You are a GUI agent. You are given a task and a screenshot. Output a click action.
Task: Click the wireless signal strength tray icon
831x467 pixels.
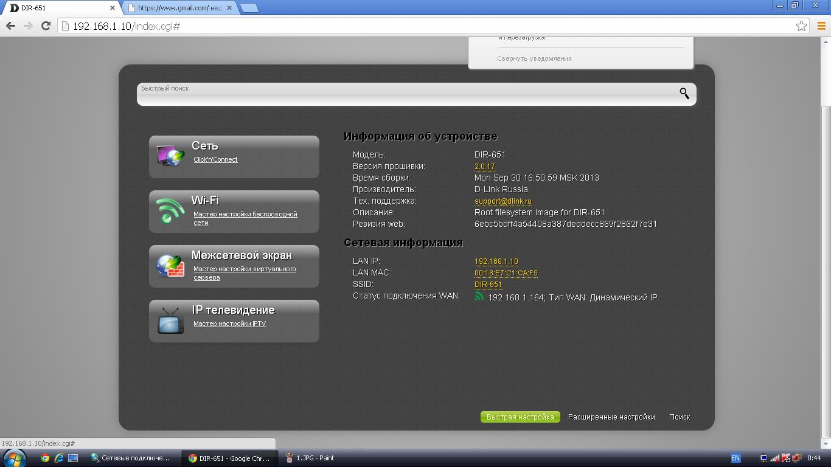pyautogui.click(x=775, y=458)
